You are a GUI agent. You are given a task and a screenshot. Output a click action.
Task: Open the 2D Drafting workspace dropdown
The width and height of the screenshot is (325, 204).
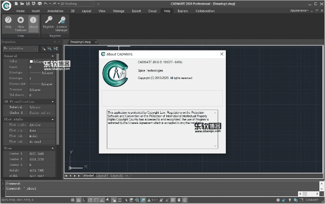pos(76,4)
